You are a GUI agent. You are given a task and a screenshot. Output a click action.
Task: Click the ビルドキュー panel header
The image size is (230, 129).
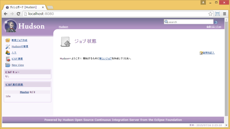[28, 72]
